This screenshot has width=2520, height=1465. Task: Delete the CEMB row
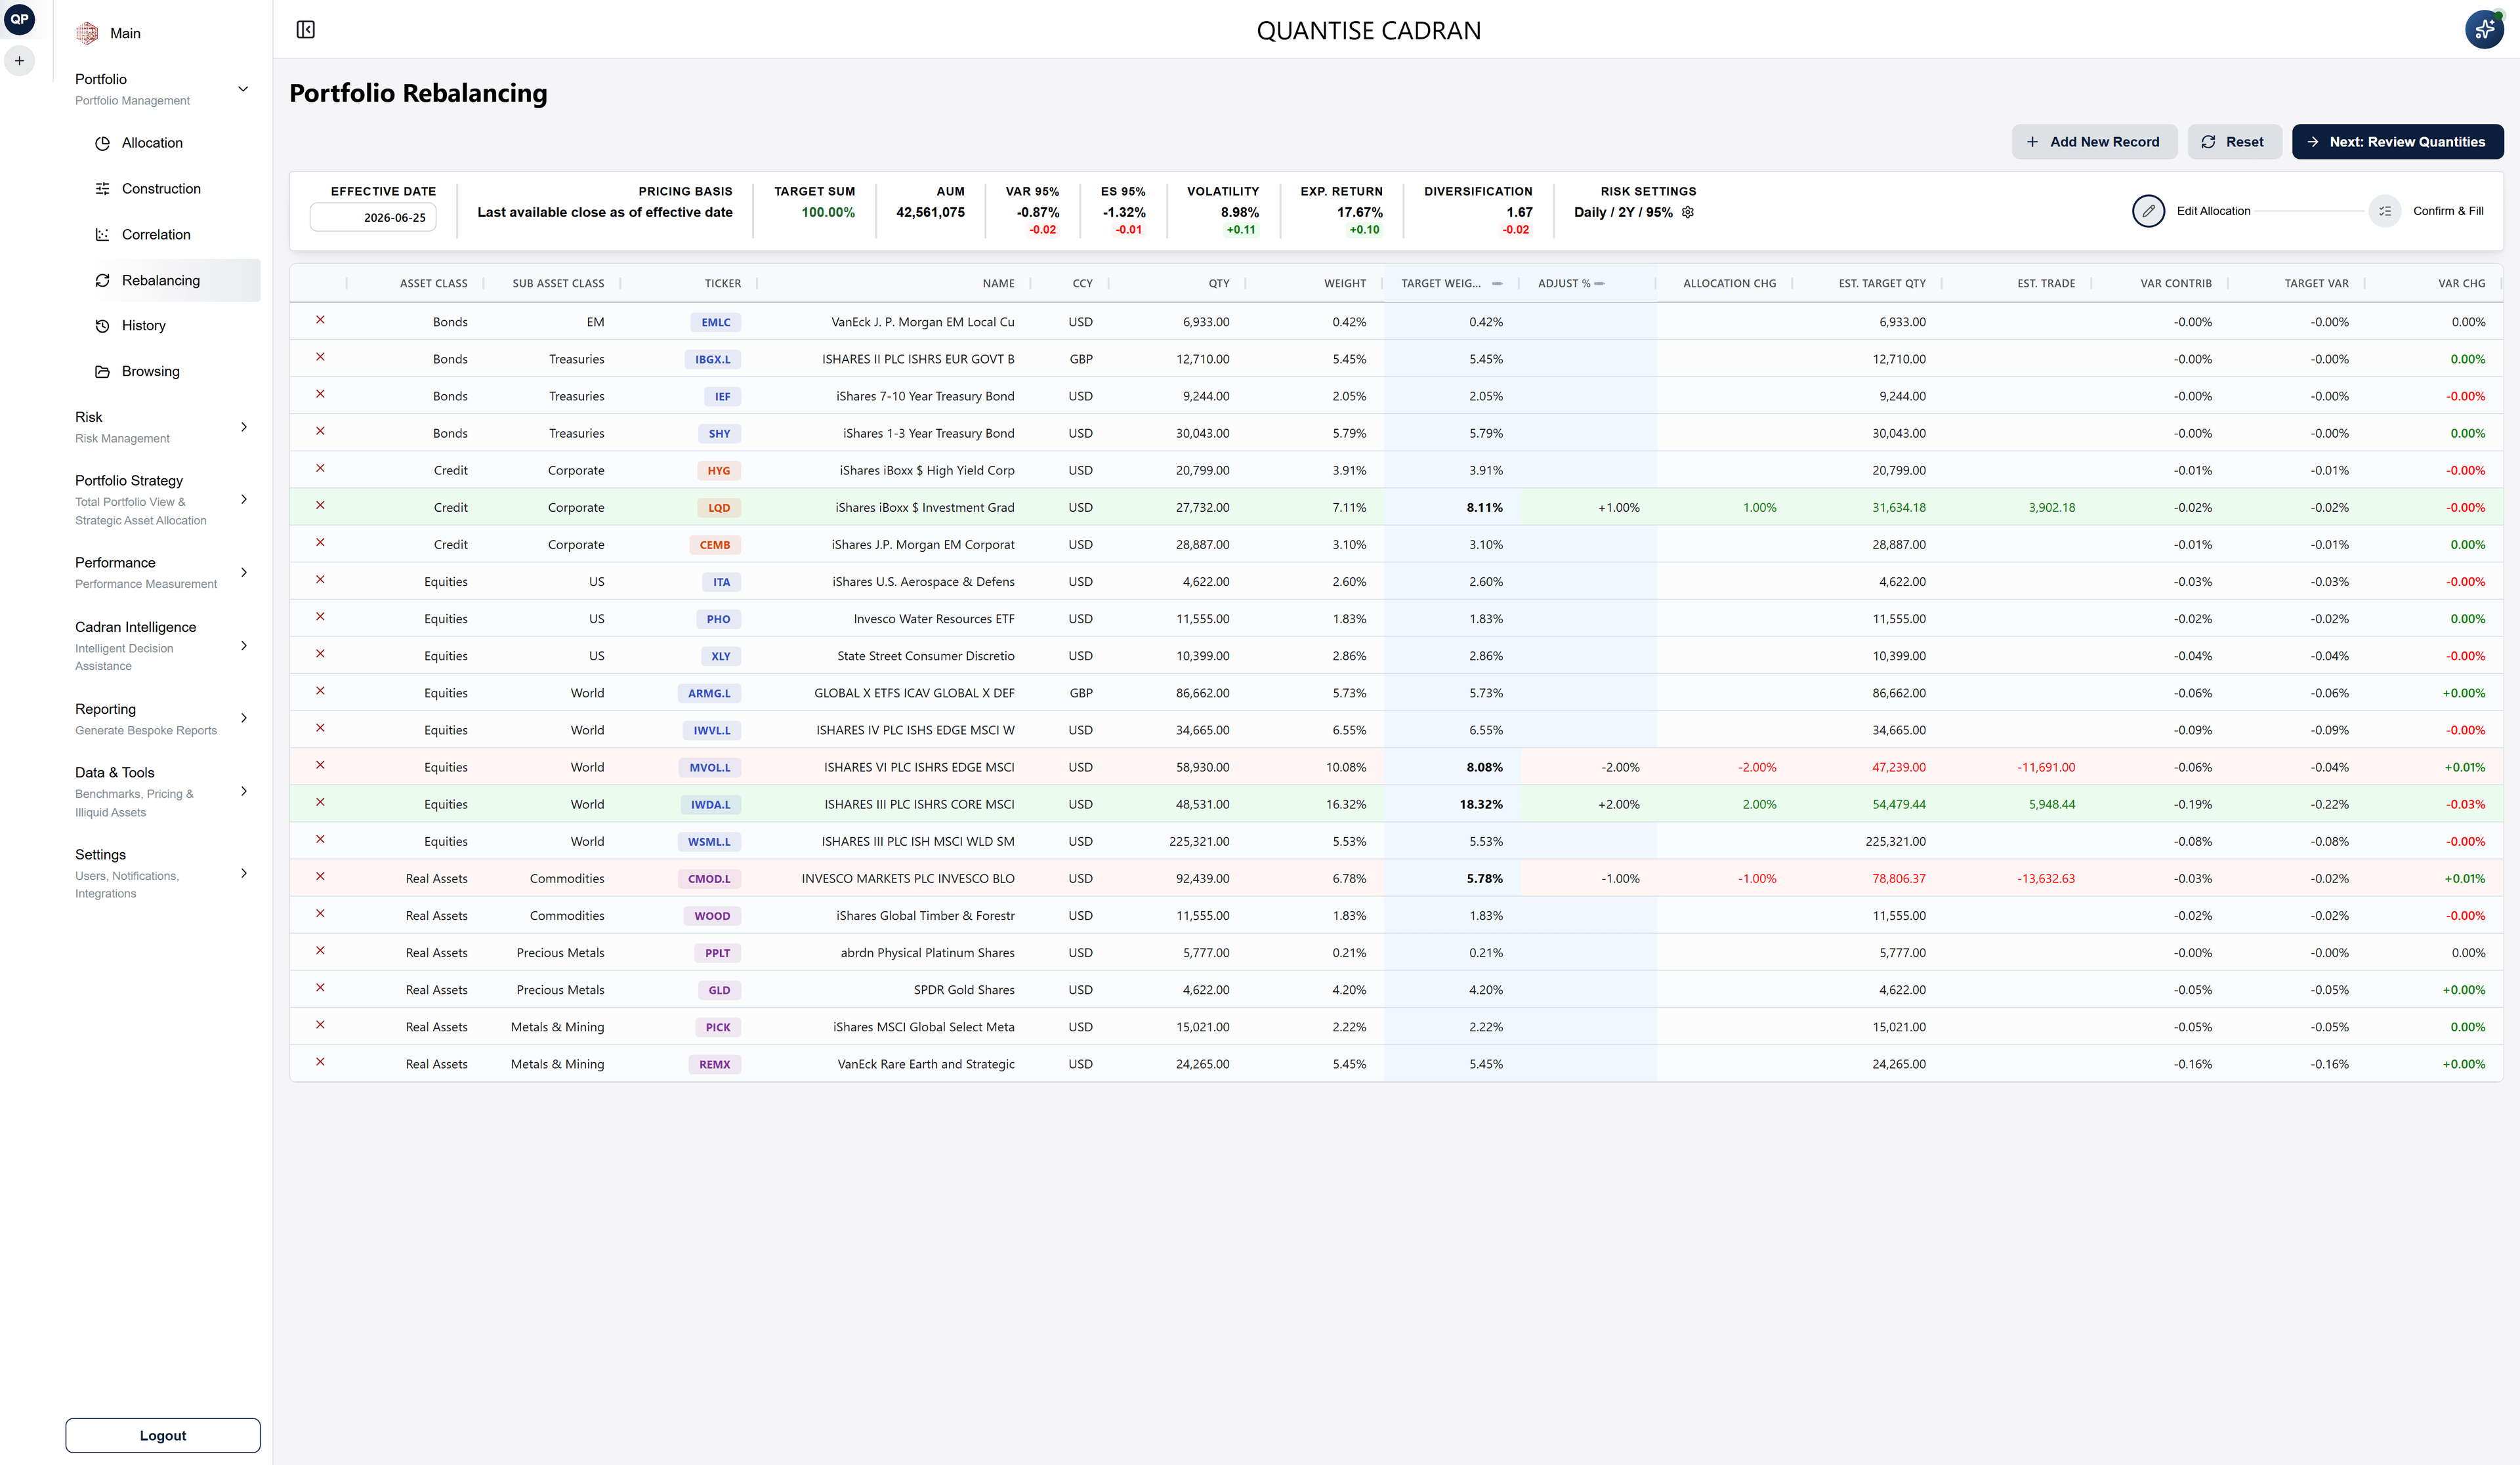320,542
